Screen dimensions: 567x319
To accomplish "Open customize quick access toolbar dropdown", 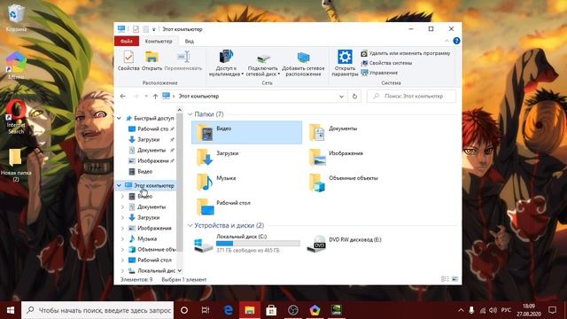I will point(153,29).
